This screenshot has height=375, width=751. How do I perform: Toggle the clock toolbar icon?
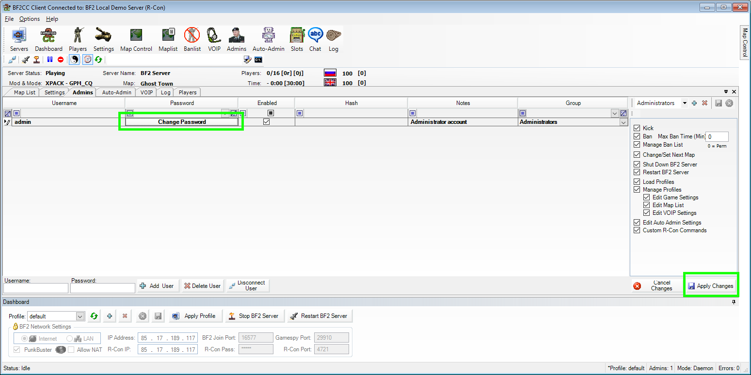[88, 60]
